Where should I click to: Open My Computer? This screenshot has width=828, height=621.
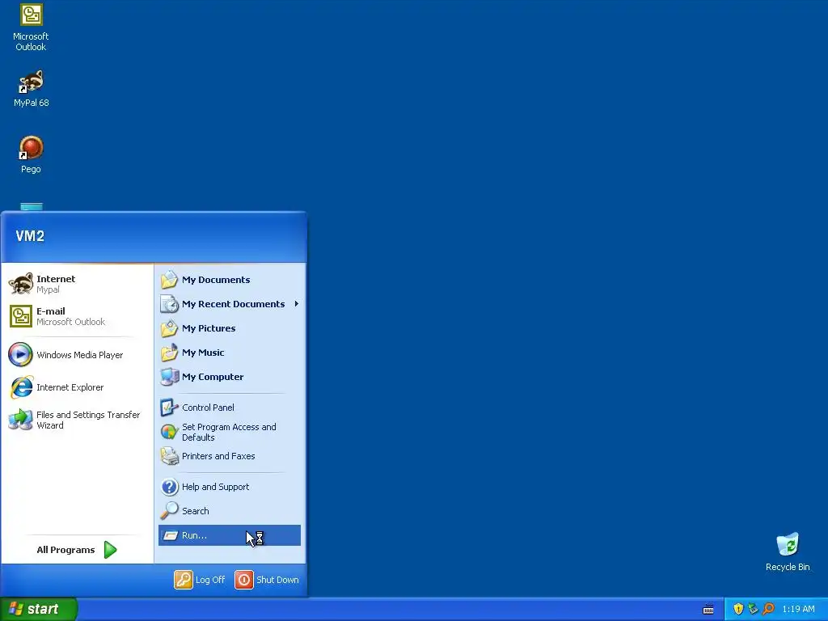click(x=229, y=377)
